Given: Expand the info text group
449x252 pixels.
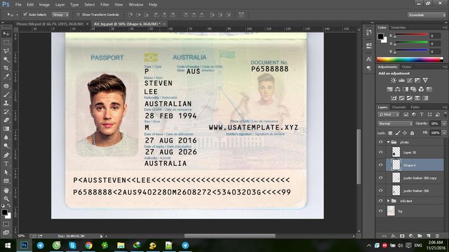Looking at the screenshot, I should click(389, 201).
